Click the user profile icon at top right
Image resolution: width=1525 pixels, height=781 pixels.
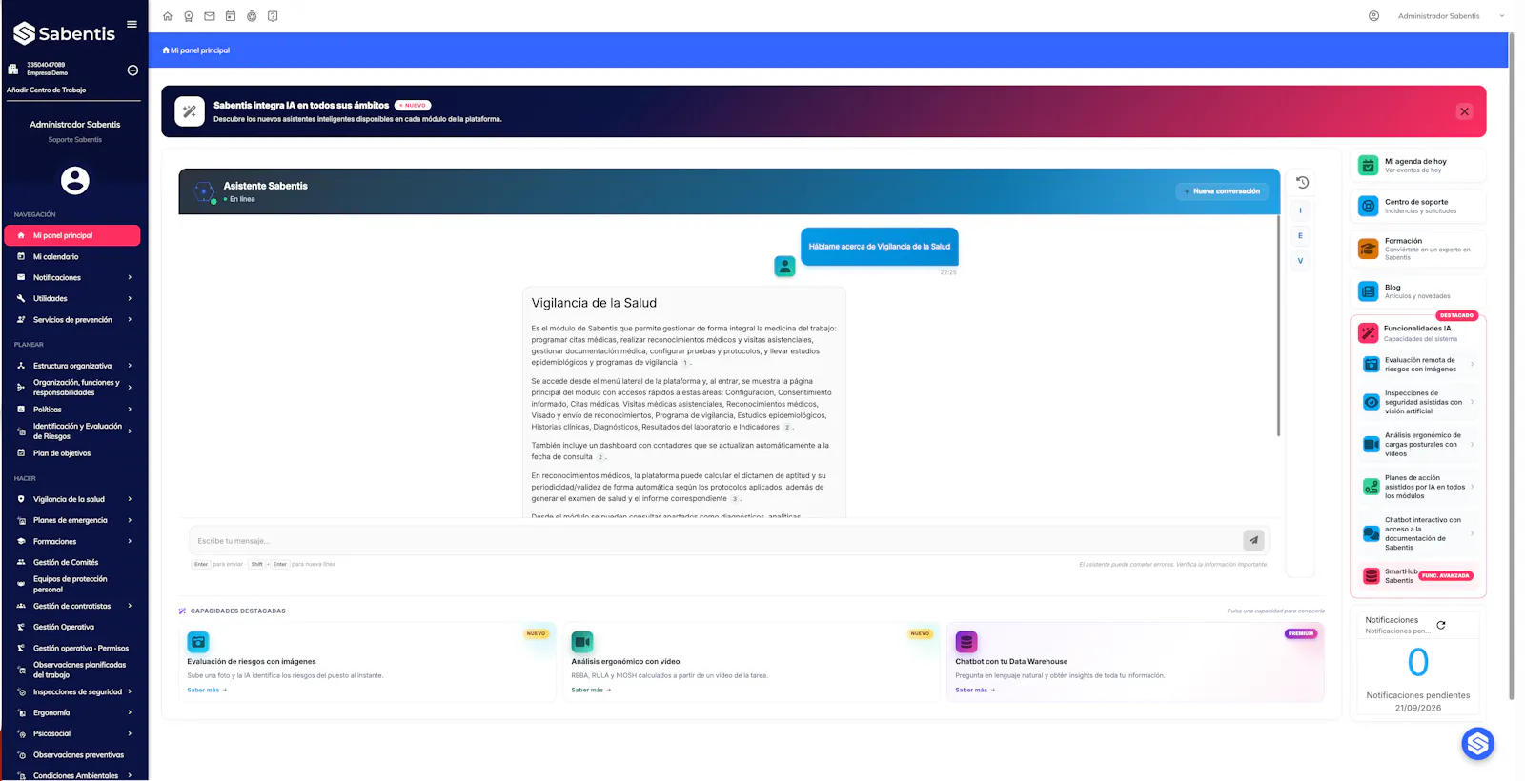(1373, 16)
